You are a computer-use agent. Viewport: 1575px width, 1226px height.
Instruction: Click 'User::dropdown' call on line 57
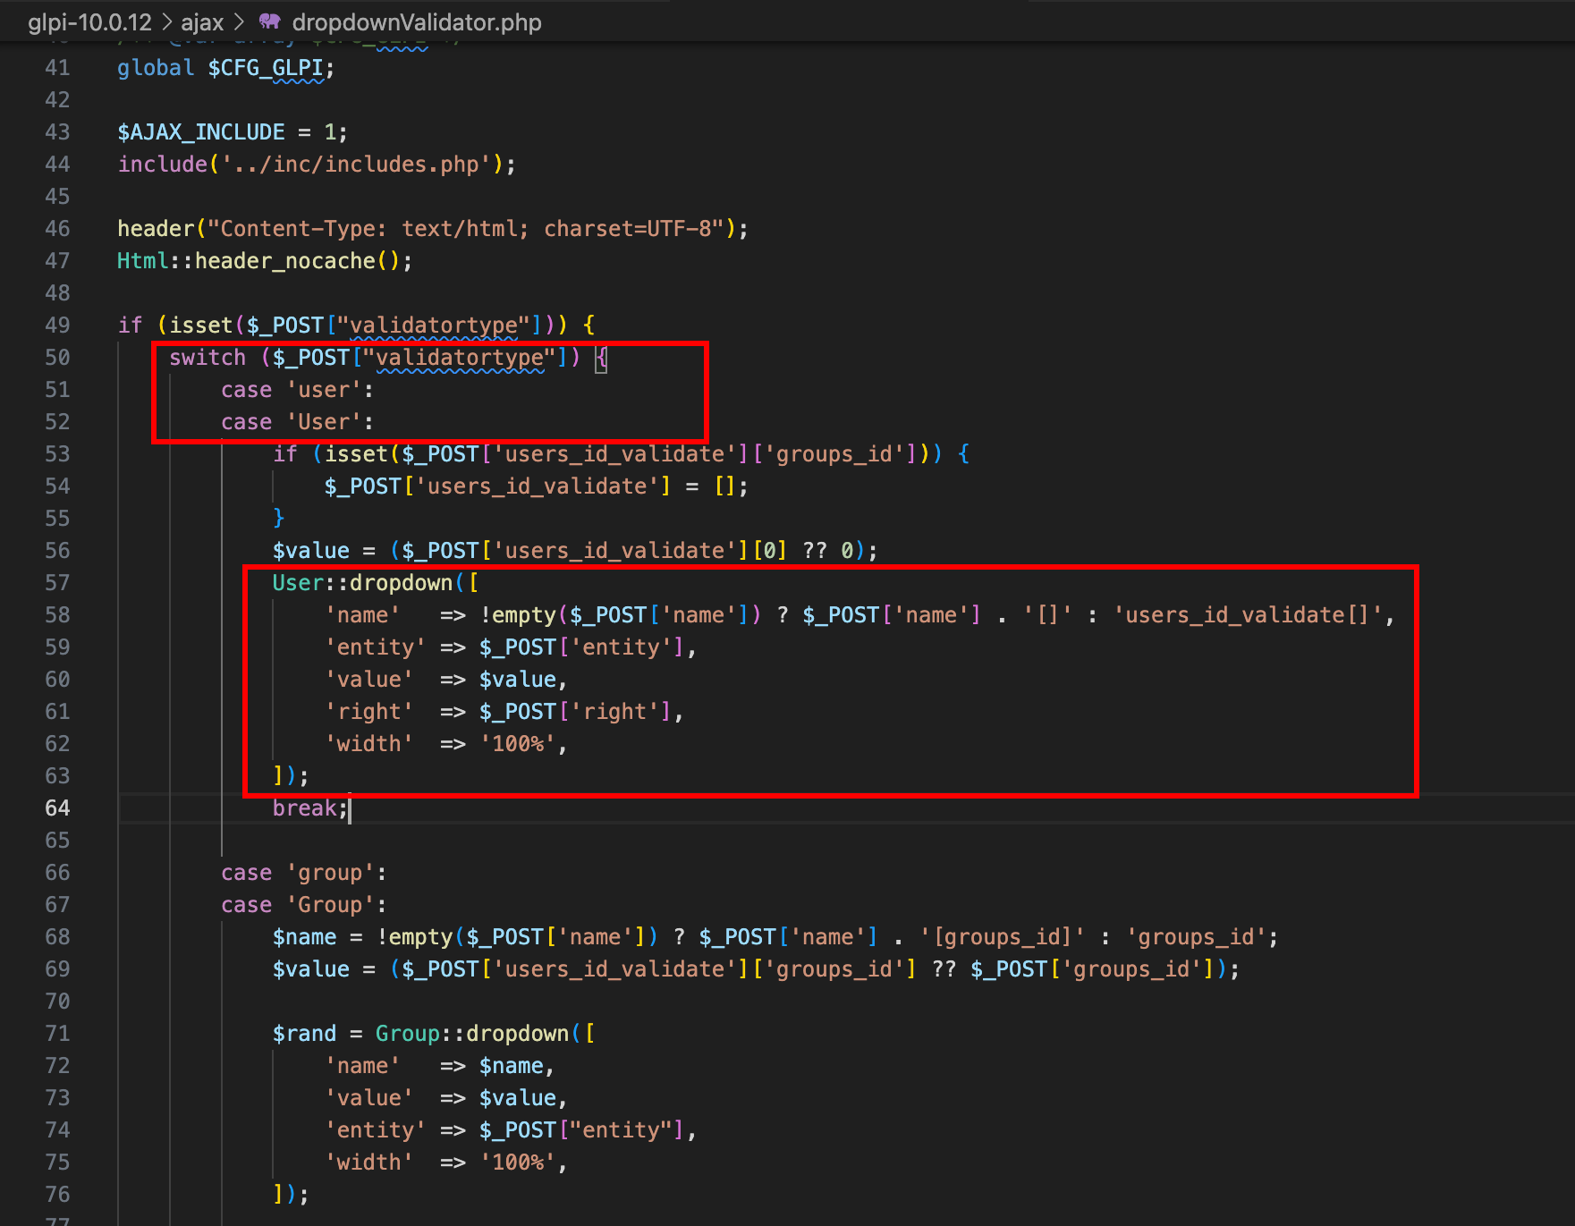pos(362,583)
